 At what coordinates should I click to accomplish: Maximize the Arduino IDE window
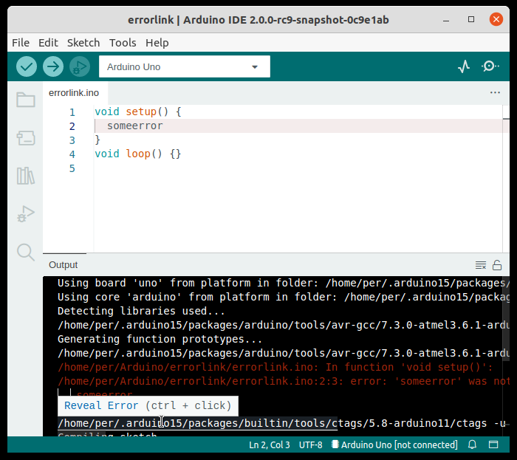[x=471, y=19]
